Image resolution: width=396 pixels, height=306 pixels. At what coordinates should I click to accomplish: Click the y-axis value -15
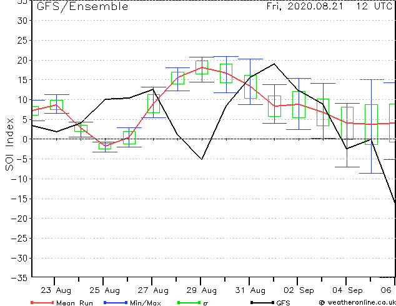pos(19,199)
